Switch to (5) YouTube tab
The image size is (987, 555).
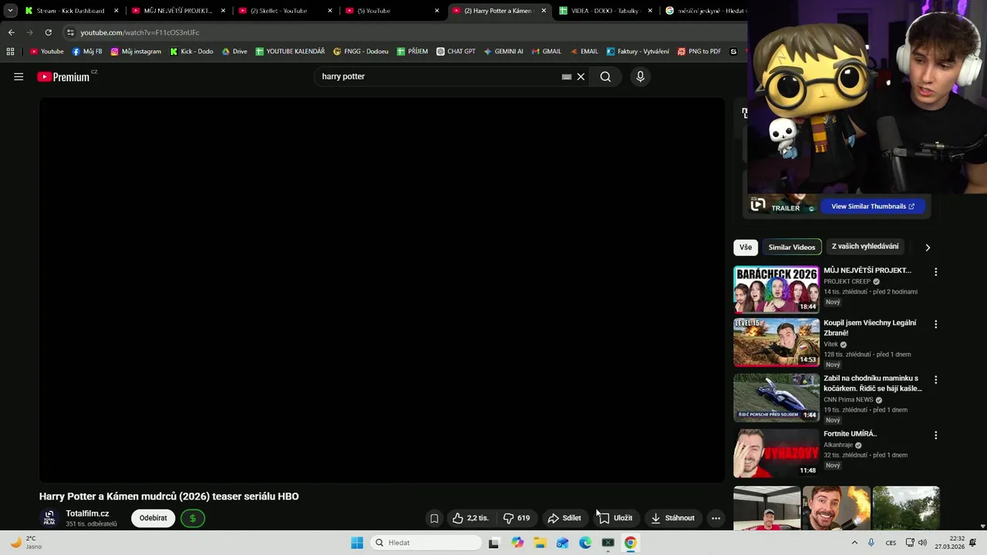[x=392, y=11]
